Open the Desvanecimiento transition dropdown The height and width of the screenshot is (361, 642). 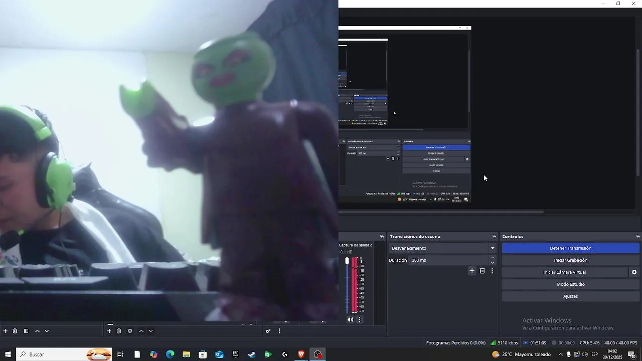coord(443,248)
